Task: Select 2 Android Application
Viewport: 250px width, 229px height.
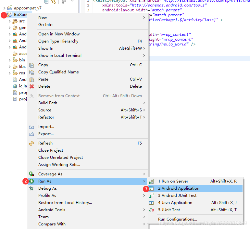Action: pyautogui.click(x=195, y=188)
